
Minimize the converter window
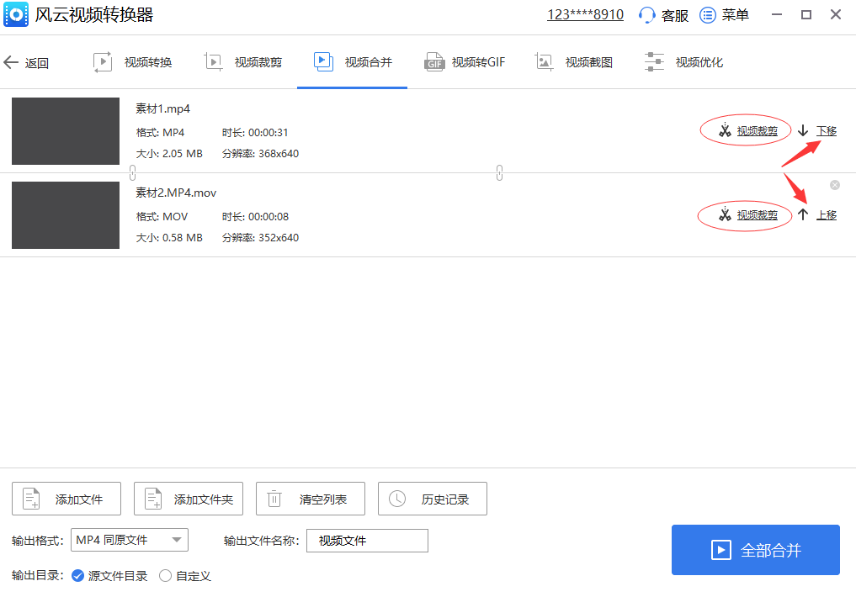pos(776,15)
